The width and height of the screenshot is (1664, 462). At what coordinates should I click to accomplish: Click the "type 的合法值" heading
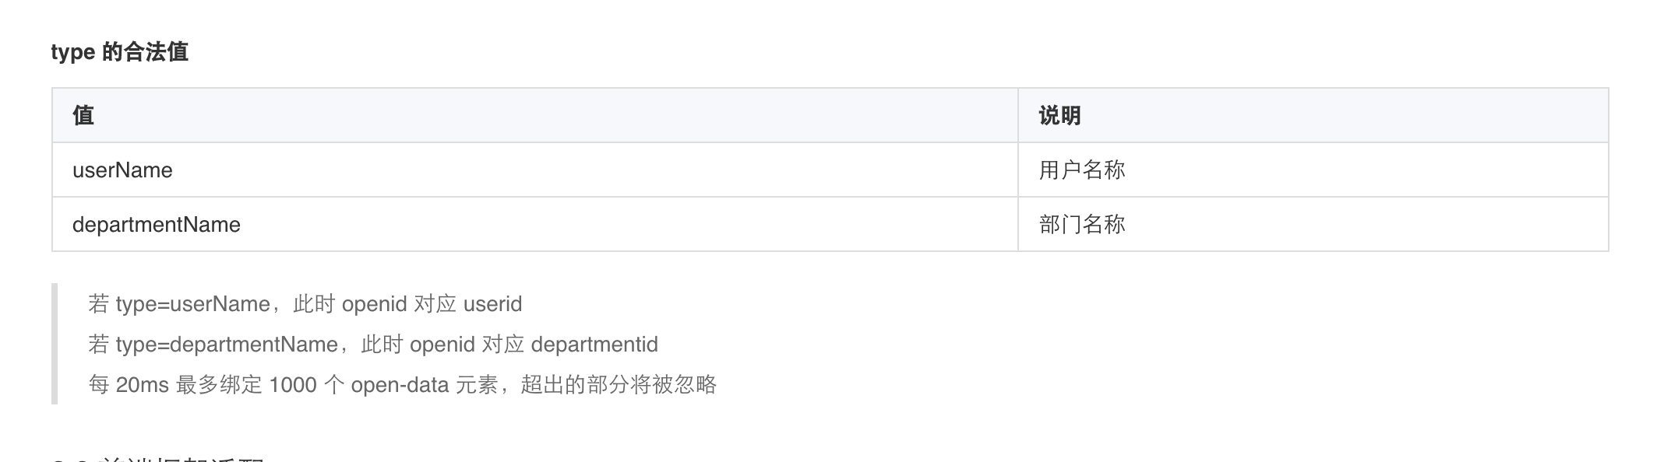coord(120,52)
